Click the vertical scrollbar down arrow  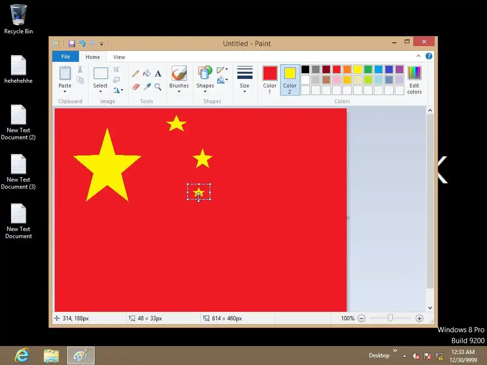430,308
